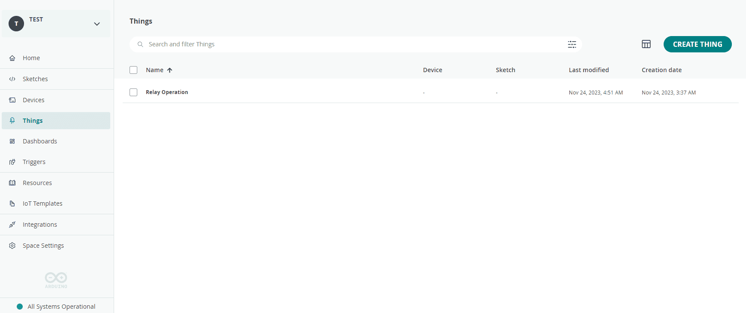
Task: Go to Triggers in the sidebar
Action: (x=34, y=162)
